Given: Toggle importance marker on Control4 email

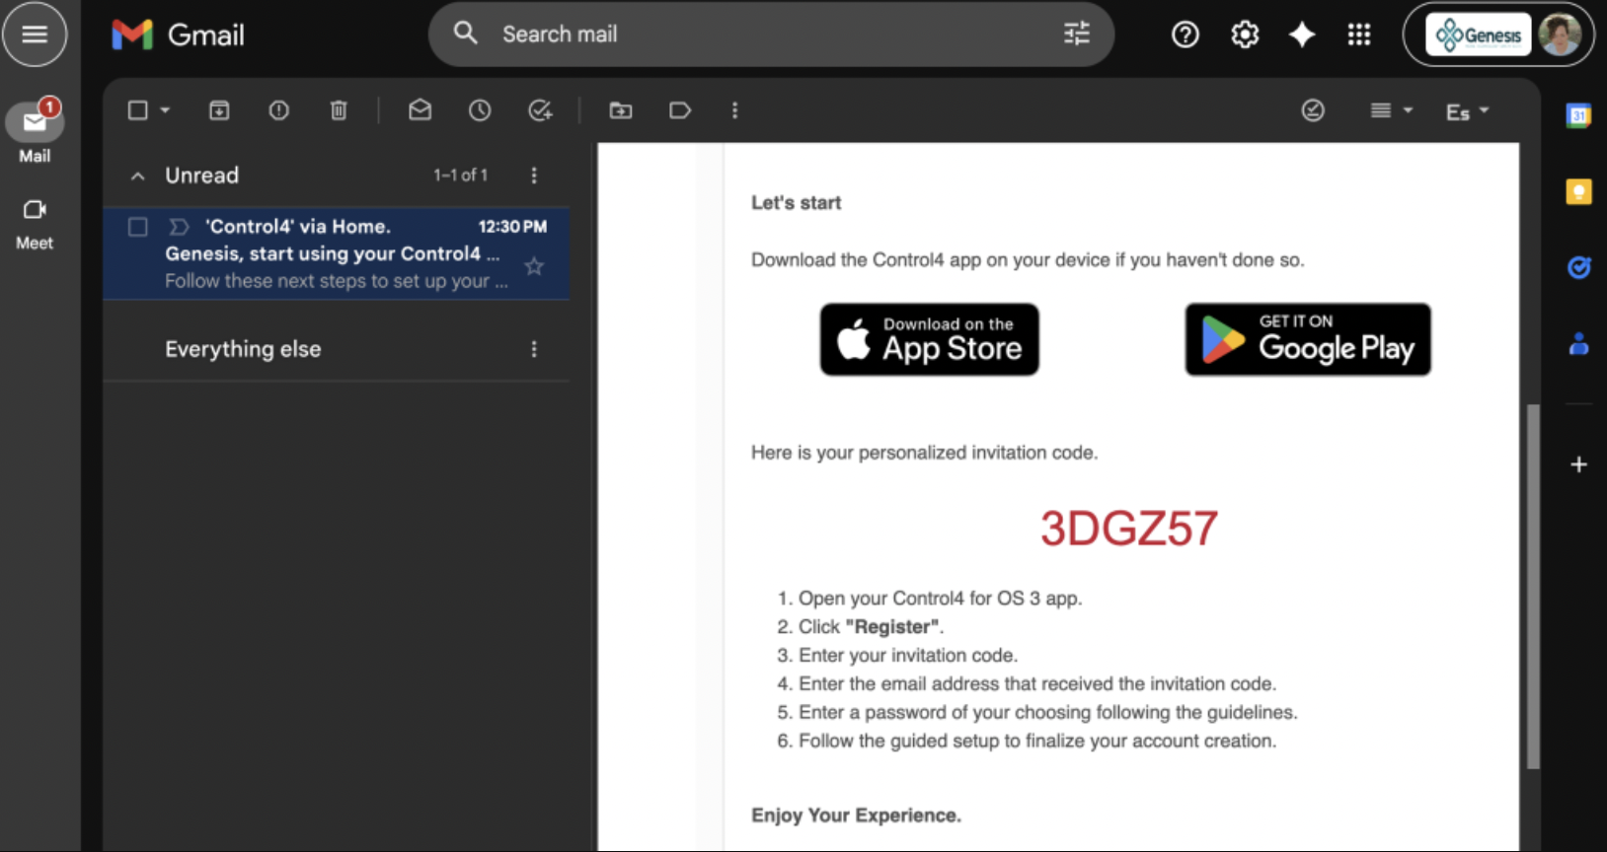Looking at the screenshot, I should point(179,227).
